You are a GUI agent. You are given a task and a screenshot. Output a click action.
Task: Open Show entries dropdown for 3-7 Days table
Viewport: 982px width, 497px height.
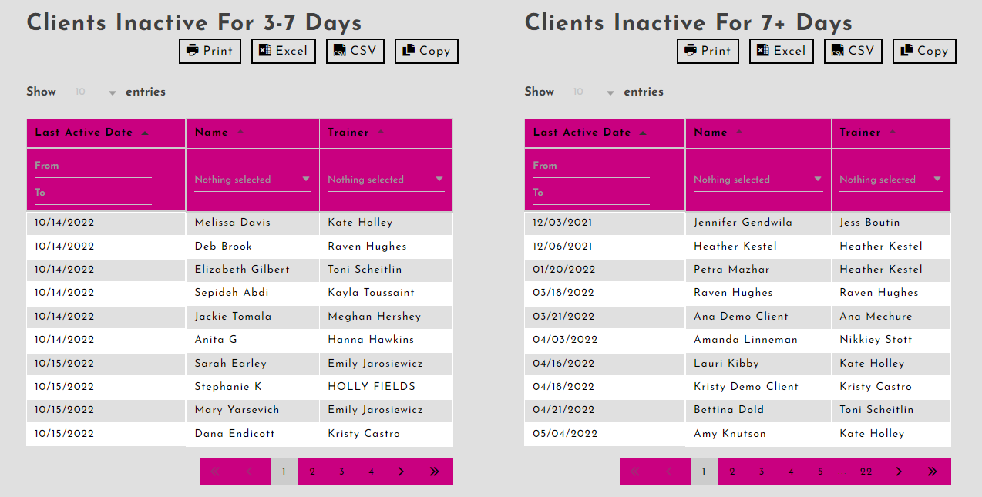[91, 92]
